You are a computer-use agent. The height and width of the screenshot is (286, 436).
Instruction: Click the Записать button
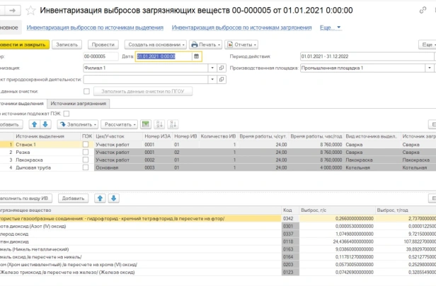coord(67,44)
